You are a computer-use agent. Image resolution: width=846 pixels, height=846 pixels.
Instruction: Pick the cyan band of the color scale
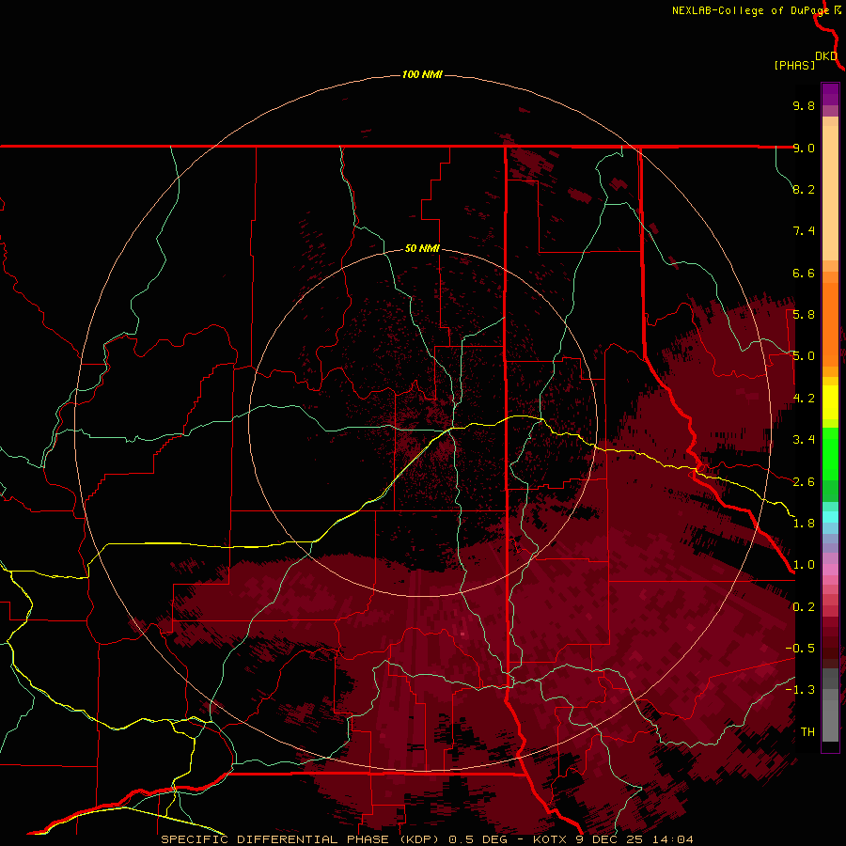point(830,517)
